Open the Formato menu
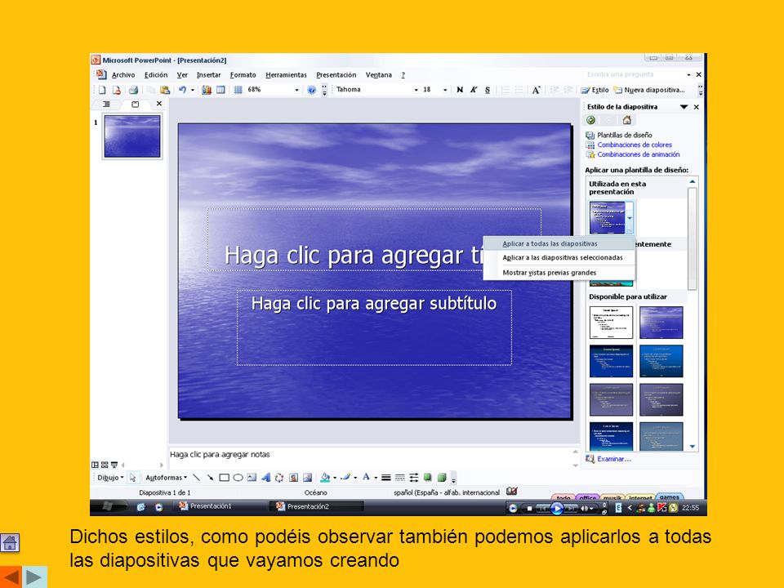The height and width of the screenshot is (588, 784). [x=243, y=75]
